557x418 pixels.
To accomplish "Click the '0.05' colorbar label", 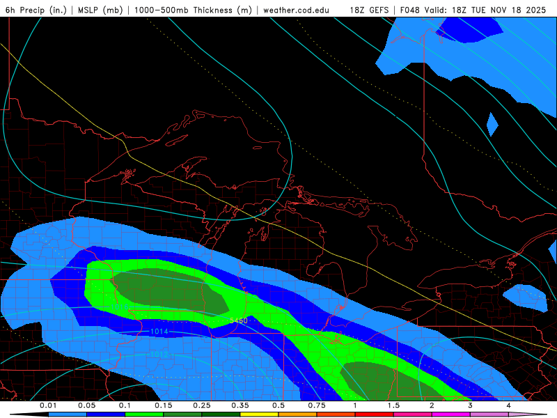I will (x=86, y=405).
